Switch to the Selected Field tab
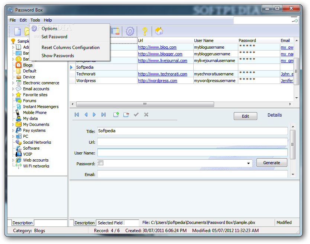Screen dimensions: 310x244 pos(110,223)
